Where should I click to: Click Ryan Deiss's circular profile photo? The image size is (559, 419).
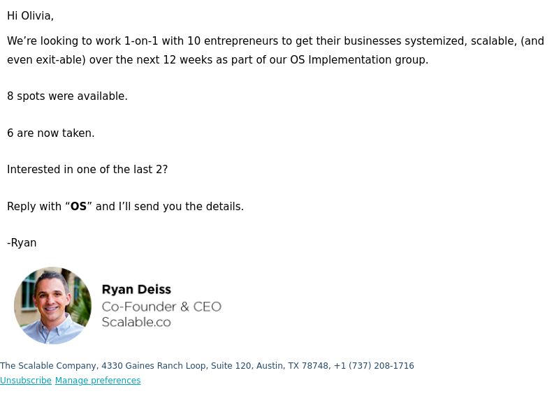click(x=53, y=306)
